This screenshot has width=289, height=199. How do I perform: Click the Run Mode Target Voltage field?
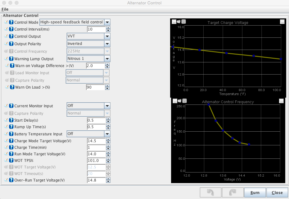(x=96, y=154)
